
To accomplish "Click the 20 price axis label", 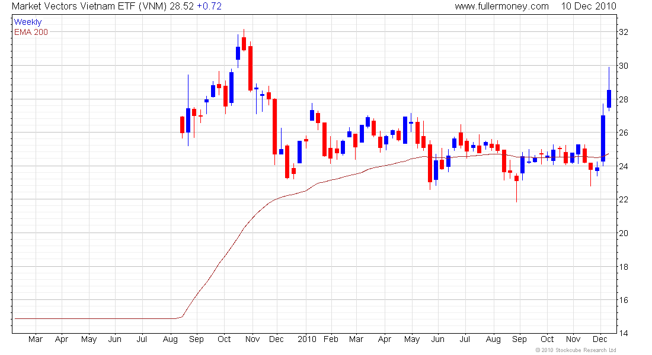I will click(624, 233).
